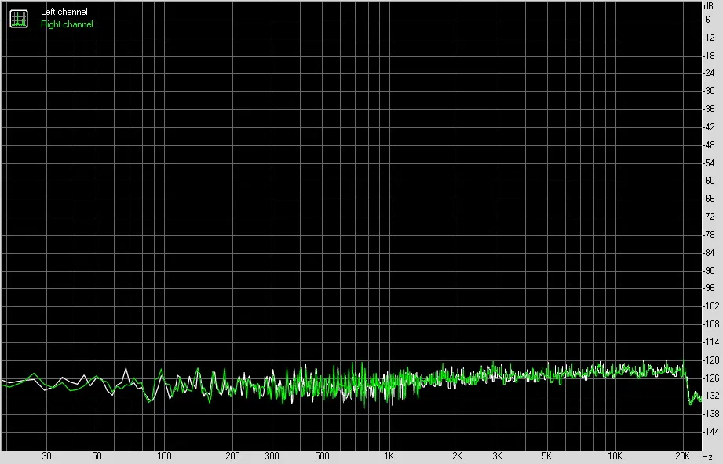Click the 10K frequency label

point(615,456)
